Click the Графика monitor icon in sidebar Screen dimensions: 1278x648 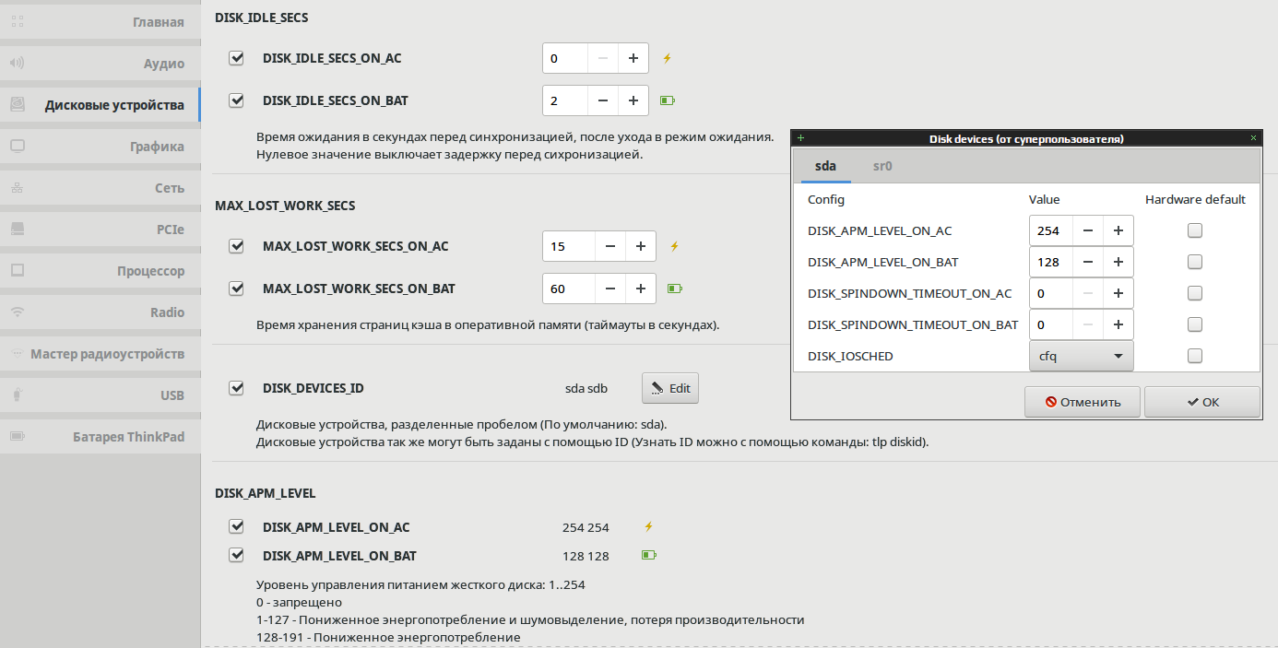coord(18,147)
